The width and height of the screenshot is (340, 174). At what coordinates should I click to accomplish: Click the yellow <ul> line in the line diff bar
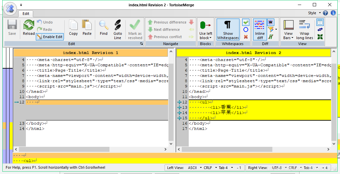[174, 161]
